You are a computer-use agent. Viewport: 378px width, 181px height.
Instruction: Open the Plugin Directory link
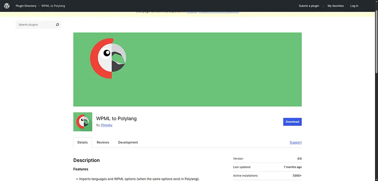[26, 6]
